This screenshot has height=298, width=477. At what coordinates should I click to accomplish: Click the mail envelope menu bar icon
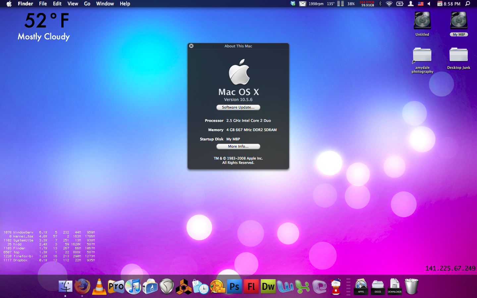(302, 4)
